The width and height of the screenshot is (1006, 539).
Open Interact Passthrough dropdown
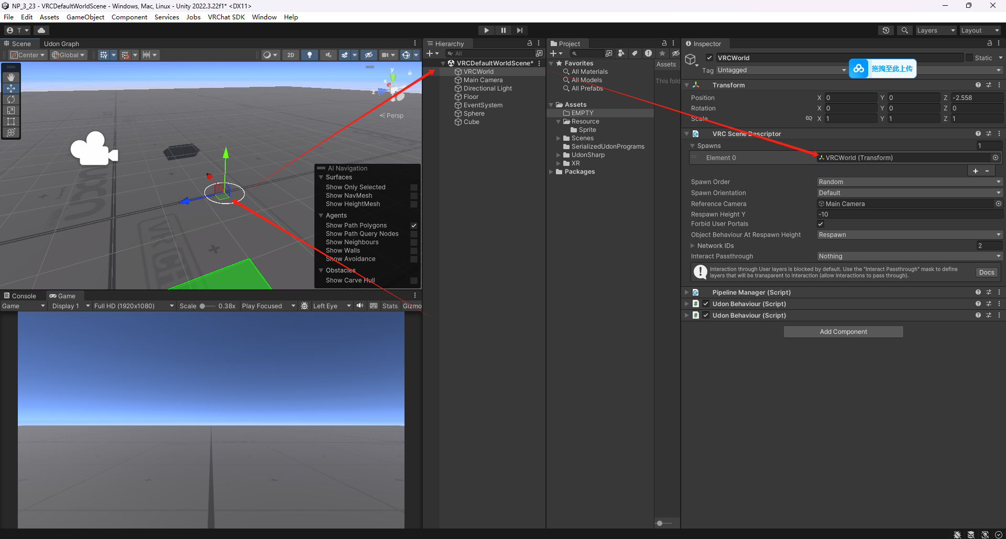click(x=910, y=256)
